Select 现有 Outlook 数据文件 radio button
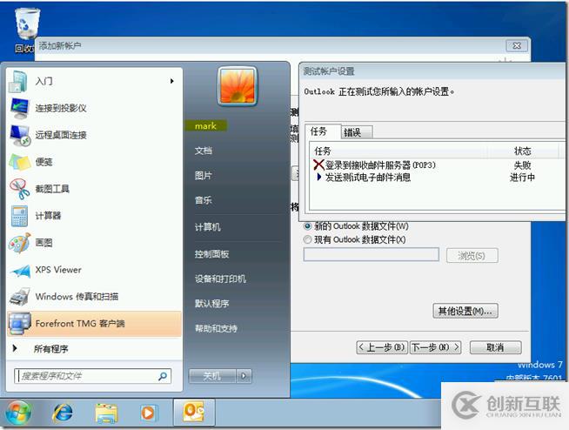Viewport: 569px width, 430px height. [308, 239]
